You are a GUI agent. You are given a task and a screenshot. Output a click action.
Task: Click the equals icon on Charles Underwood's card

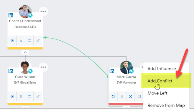(x=29, y=41)
